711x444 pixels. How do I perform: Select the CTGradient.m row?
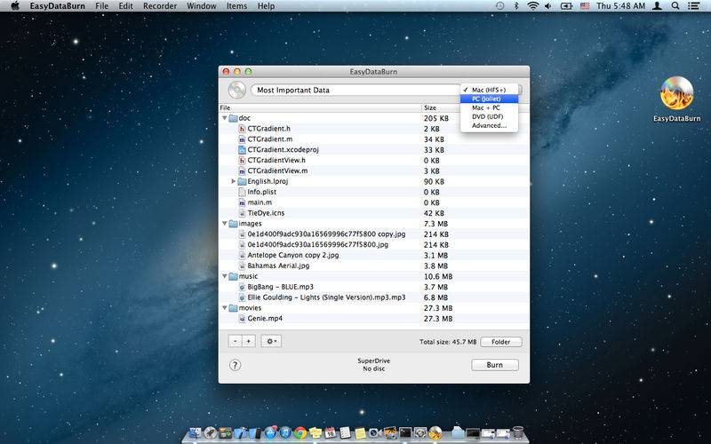pyautogui.click(x=373, y=139)
